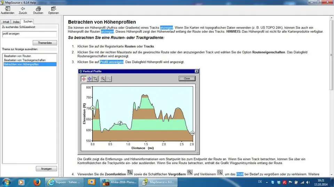Click the Themenliste button
Screen dimensions: 334x187
[x=45, y=43]
